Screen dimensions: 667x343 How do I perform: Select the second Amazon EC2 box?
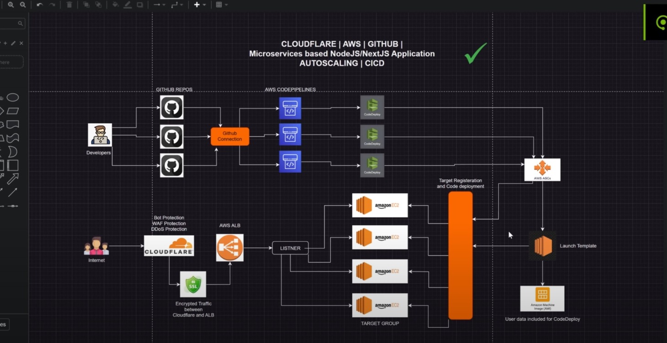click(x=380, y=237)
